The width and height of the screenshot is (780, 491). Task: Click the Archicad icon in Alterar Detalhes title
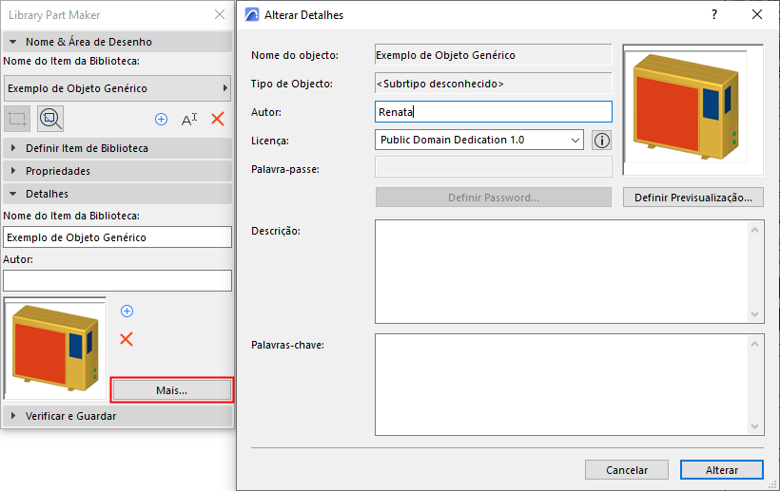coord(252,15)
